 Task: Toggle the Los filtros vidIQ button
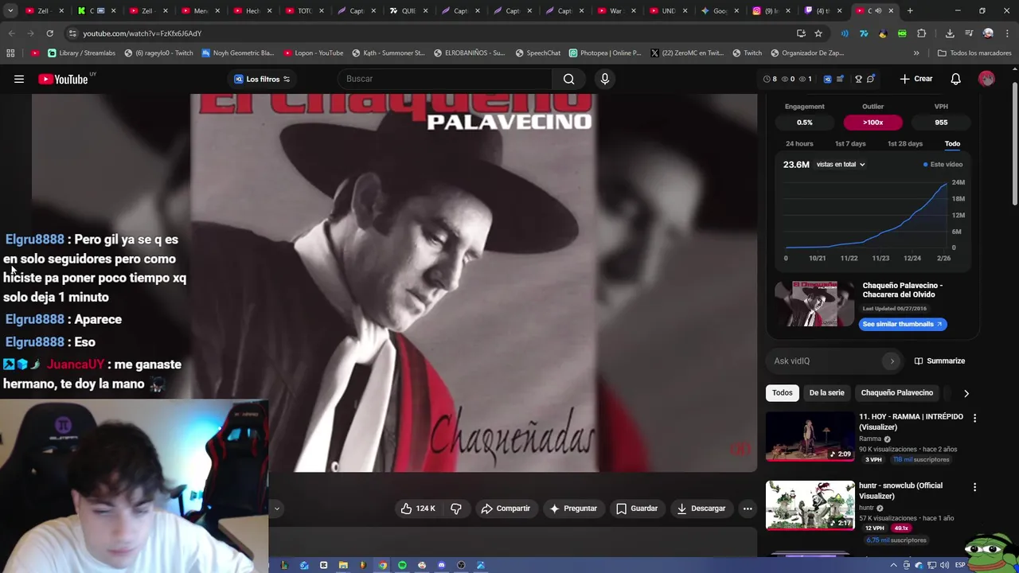coord(262,79)
